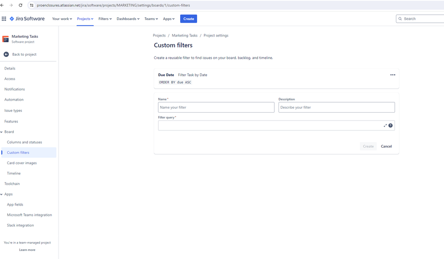The width and height of the screenshot is (444, 259).
Task: Open the Dashboards dropdown menu
Action: (x=128, y=19)
